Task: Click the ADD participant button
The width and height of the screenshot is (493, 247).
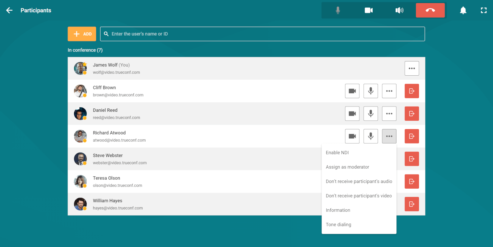Action: point(82,34)
